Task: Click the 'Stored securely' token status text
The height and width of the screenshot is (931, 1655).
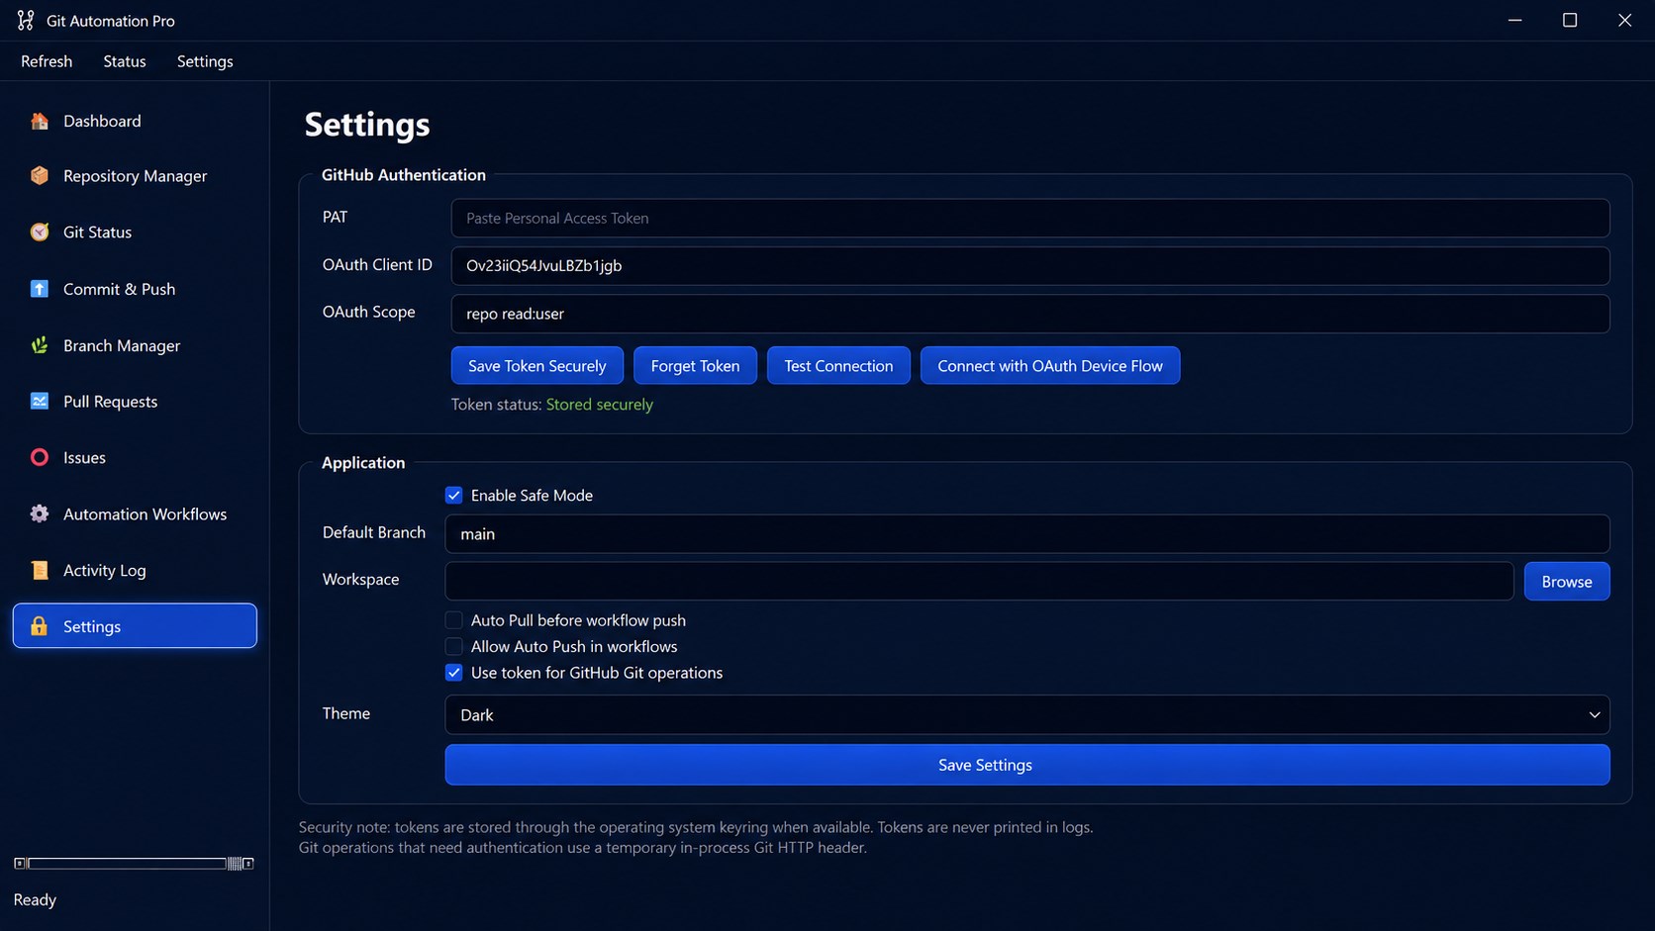Action: coord(600,405)
